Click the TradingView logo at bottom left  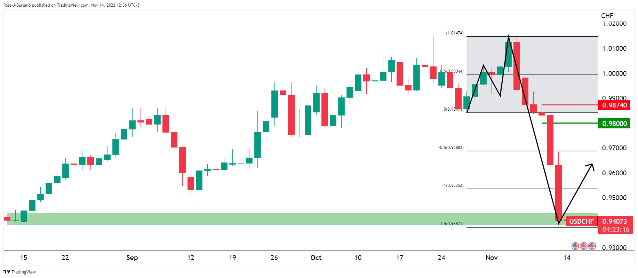click(20, 272)
